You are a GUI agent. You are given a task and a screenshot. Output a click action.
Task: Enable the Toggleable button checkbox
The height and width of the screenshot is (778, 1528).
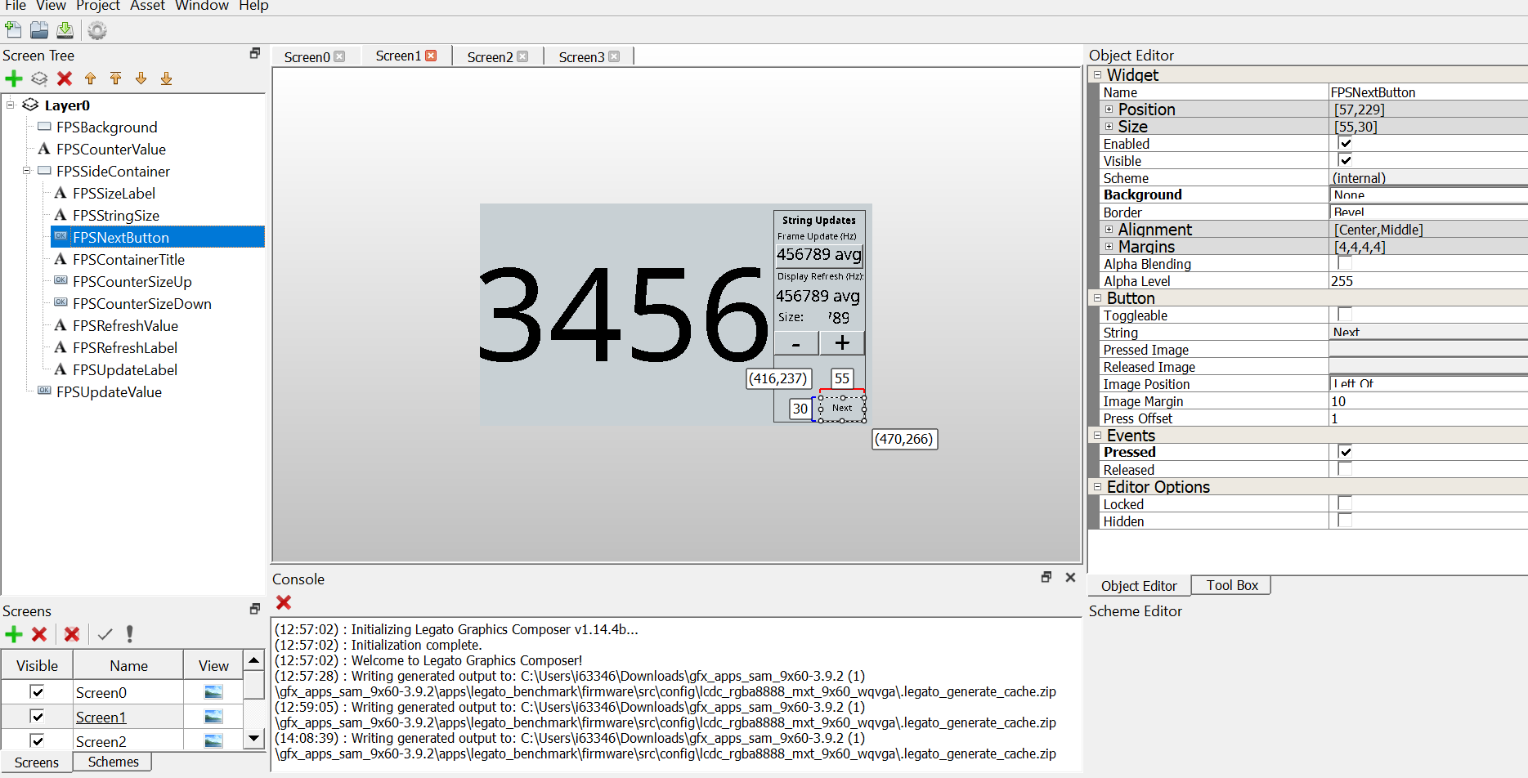click(1345, 315)
